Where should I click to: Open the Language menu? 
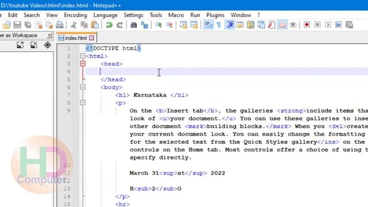click(x=105, y=15)
